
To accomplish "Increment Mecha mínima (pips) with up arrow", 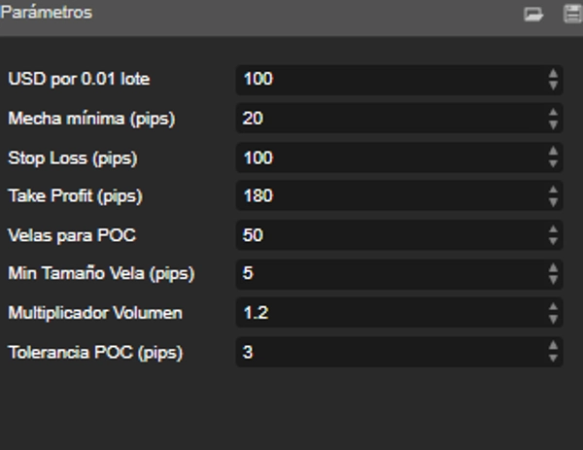I will (x=553, y=113).
